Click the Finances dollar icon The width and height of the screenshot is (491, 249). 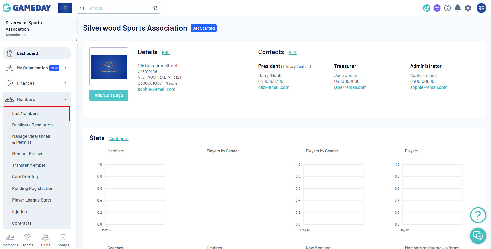click(x=10, y=83)
